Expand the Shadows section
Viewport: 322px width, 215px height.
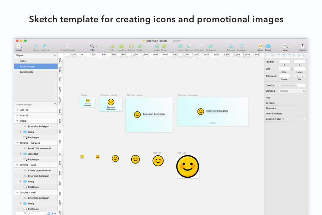coord(270,109)
